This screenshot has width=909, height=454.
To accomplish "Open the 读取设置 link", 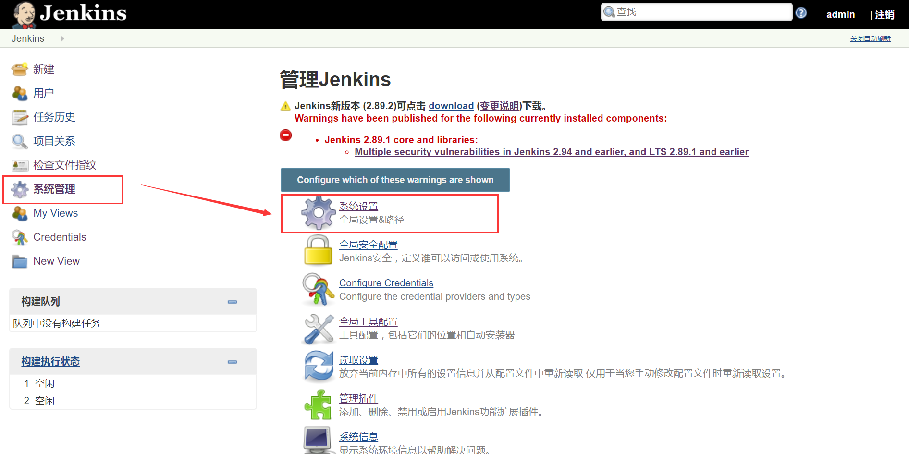I will point(358,360).
